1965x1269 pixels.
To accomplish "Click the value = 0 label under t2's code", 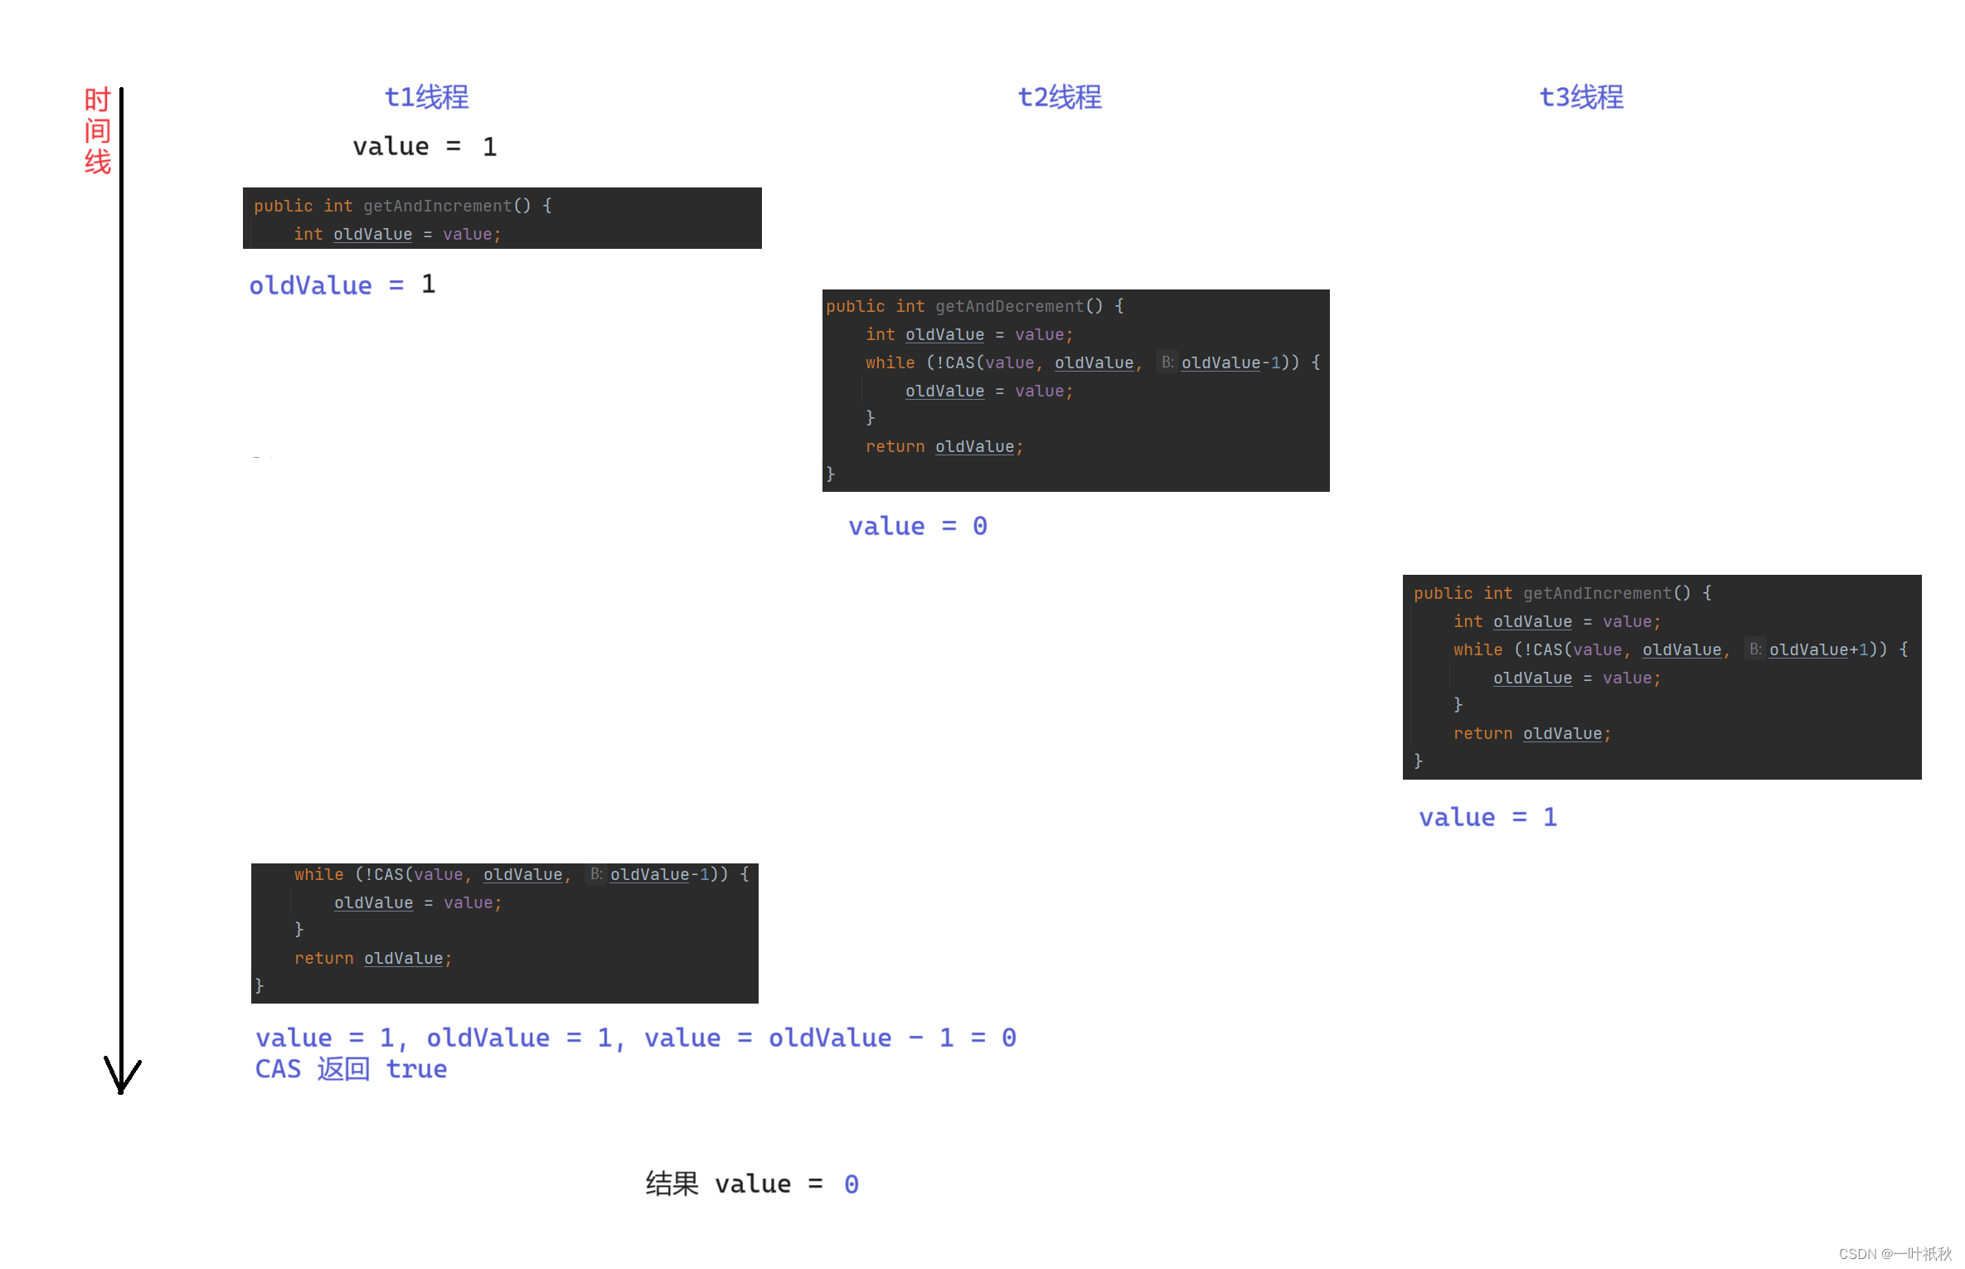I will 917,525.
